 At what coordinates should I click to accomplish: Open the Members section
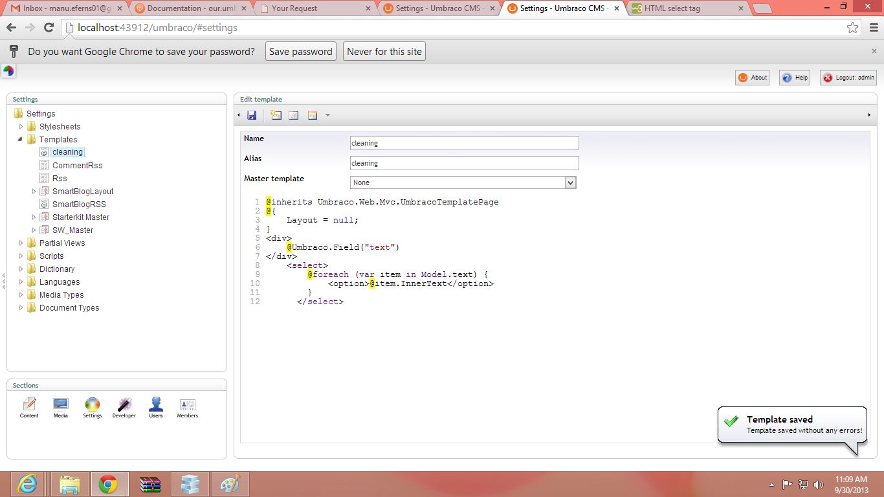[x=188, y=408]
